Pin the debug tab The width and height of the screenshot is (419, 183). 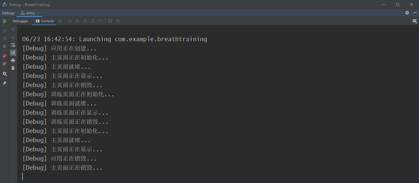coord(4,83)
